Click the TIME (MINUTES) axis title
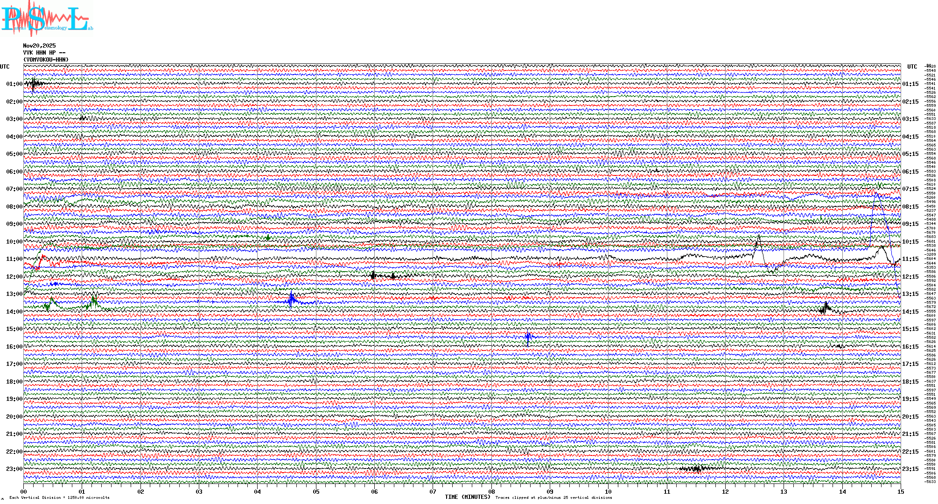This screenshot has width=938, height=504. pyautogui.click(x=467, y=497)
